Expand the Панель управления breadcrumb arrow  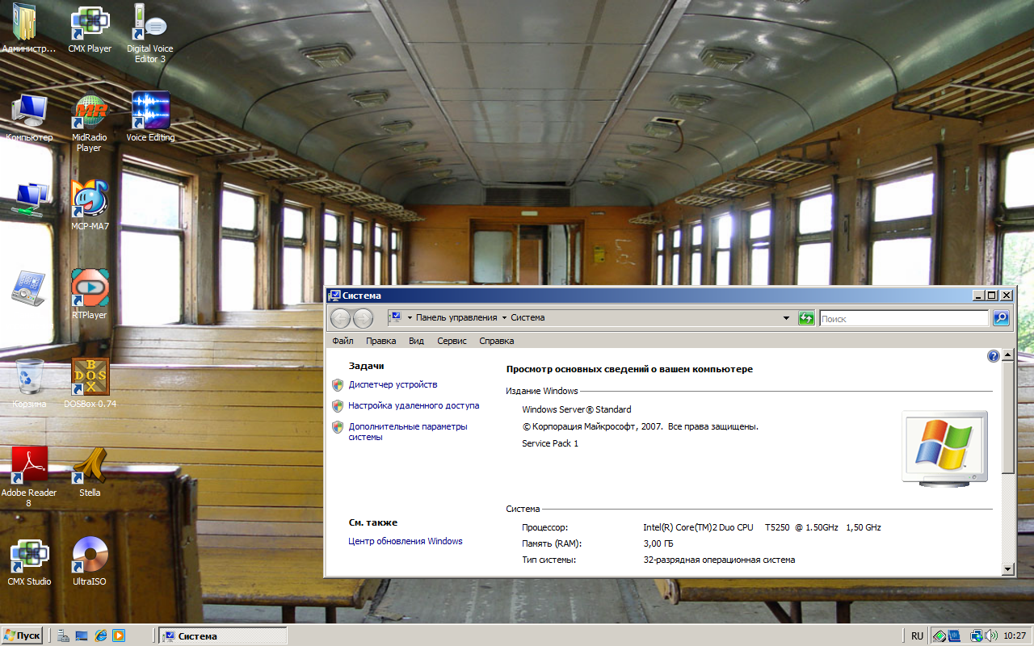(504, 318)
